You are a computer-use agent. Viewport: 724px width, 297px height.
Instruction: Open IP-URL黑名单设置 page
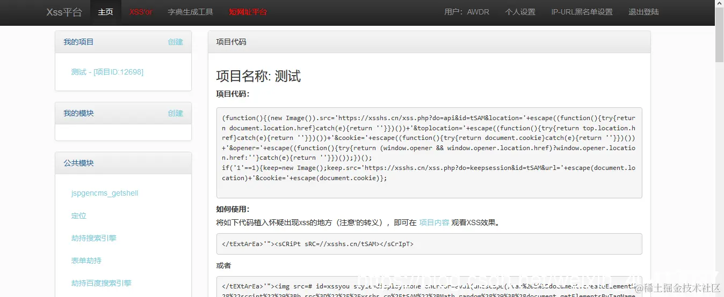582,12
